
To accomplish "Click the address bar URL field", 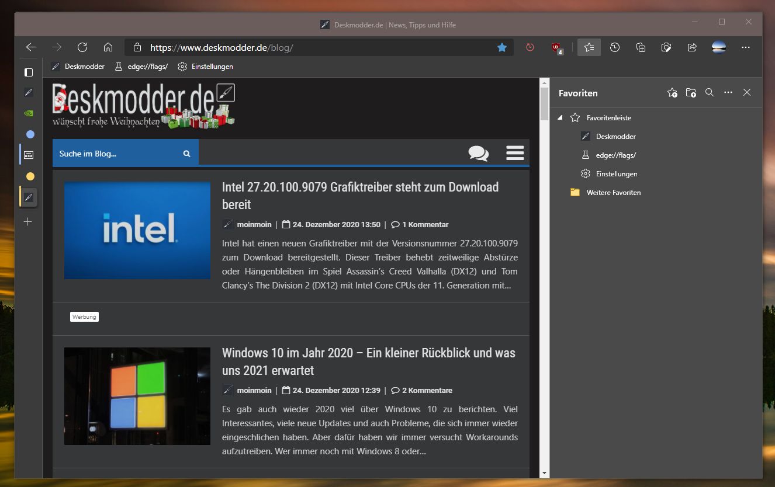I will [319, 47].
